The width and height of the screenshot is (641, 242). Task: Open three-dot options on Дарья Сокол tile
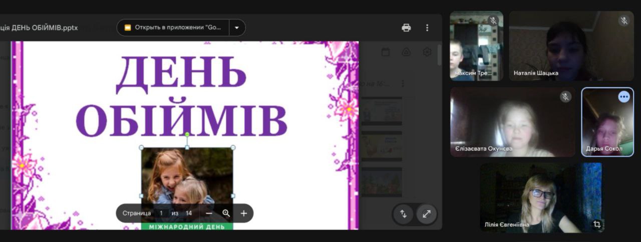(x=624, y=97)
